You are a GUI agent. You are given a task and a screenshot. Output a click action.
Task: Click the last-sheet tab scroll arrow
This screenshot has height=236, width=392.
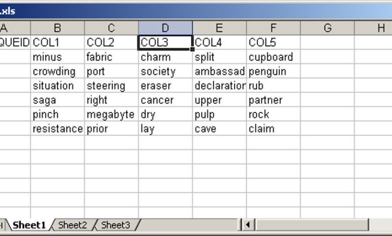2,225
